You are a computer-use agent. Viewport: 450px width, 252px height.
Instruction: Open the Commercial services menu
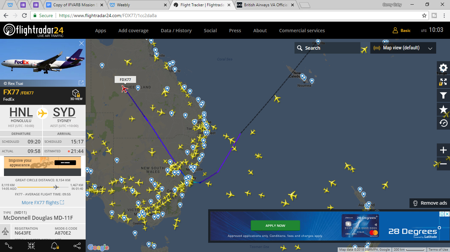tap(302, 31)
